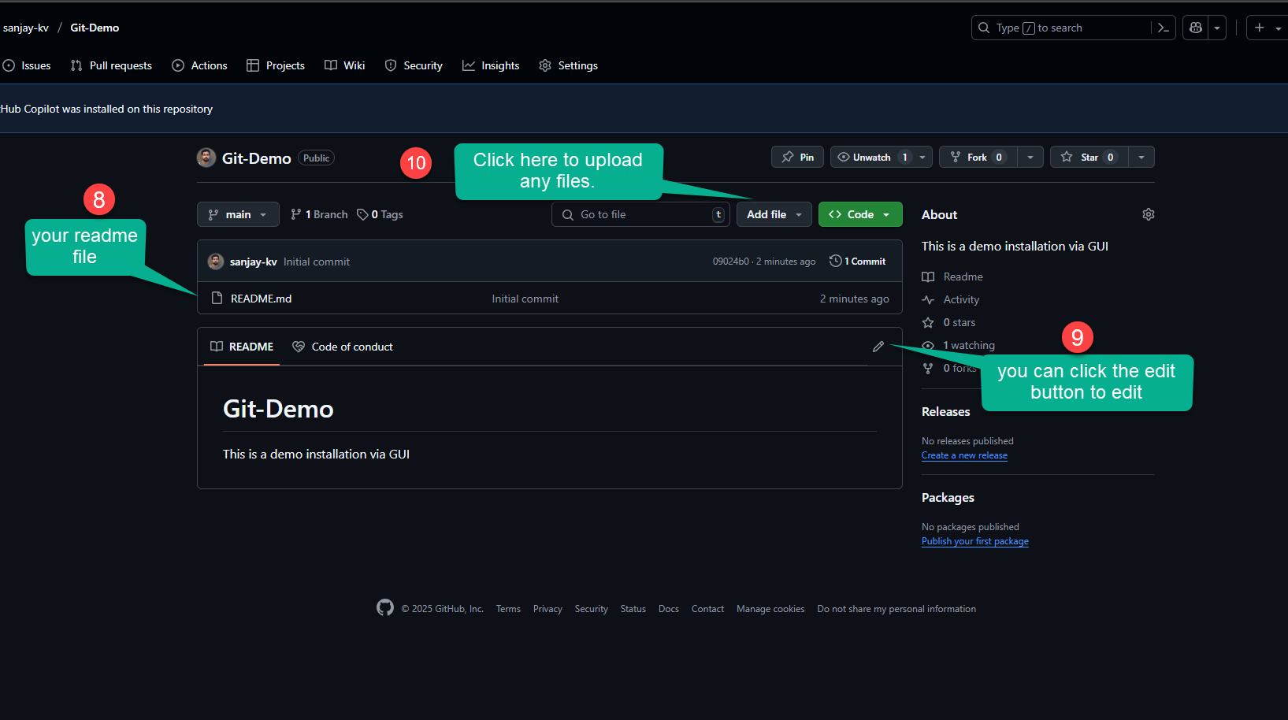Screen dimensions: 1288x720
Task: Click the command palette icon in the search bar
Action: (1164, 28)
